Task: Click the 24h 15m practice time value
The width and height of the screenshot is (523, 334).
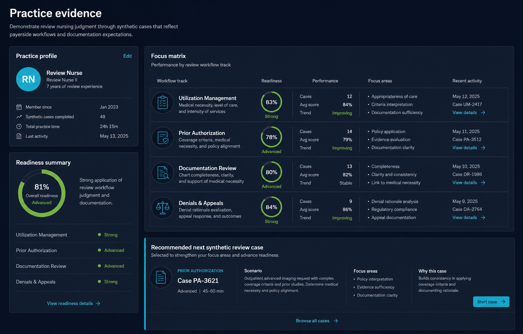Action: [x=109, y=127]
